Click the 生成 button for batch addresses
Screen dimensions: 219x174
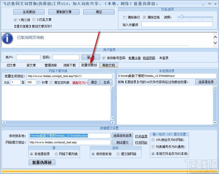pyautogui.click(x=106, y=82)
